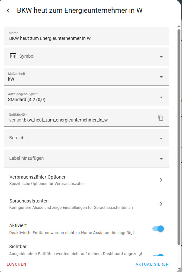The image size is (182, 272).
Task: Click into the Name input field
Action: 86,36
